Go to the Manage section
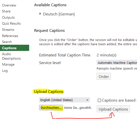 pos(8,64)
